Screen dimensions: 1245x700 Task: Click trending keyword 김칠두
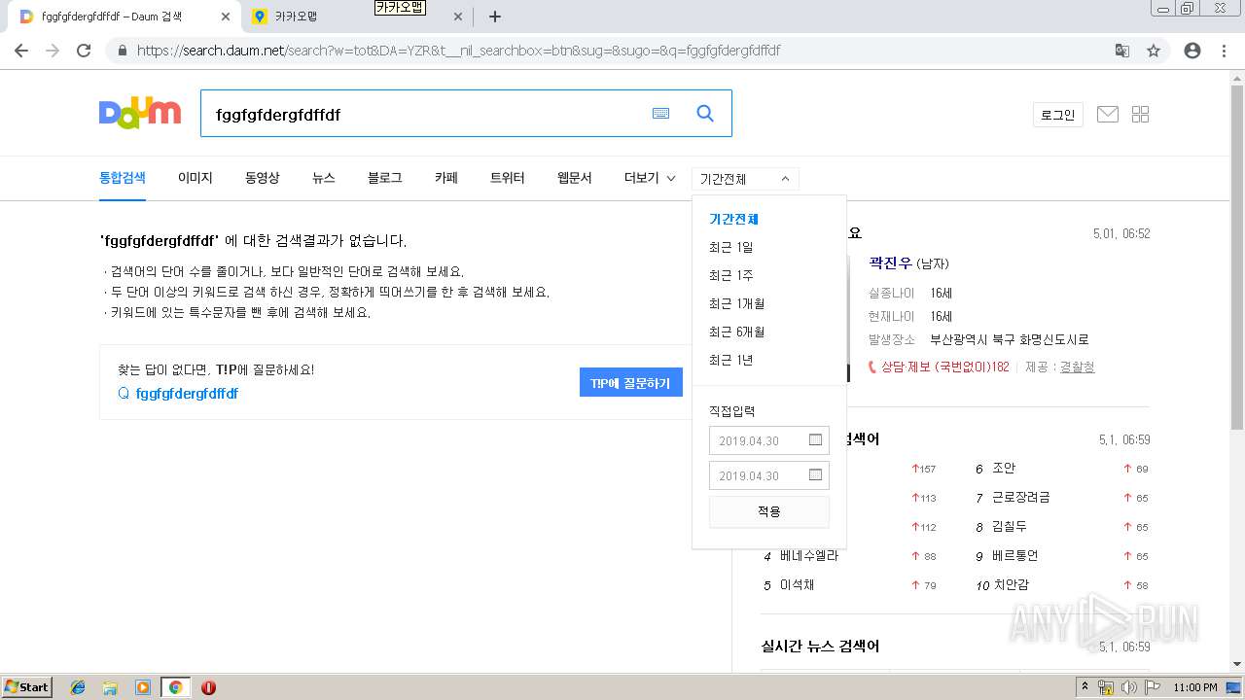[1010, 527]
